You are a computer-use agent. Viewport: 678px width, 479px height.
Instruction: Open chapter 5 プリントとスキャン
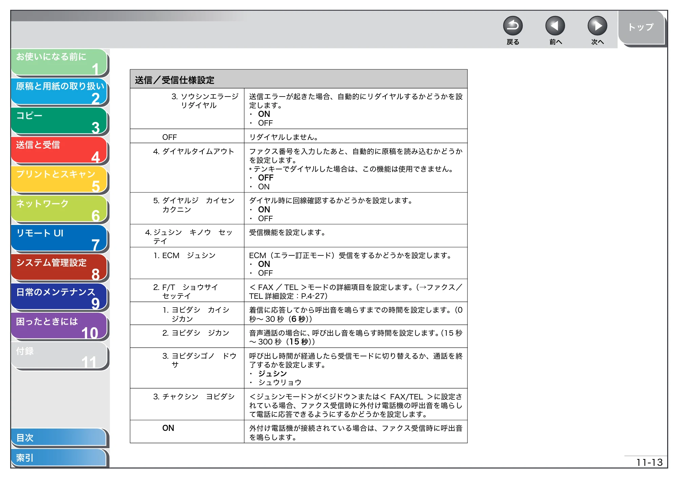59,180
